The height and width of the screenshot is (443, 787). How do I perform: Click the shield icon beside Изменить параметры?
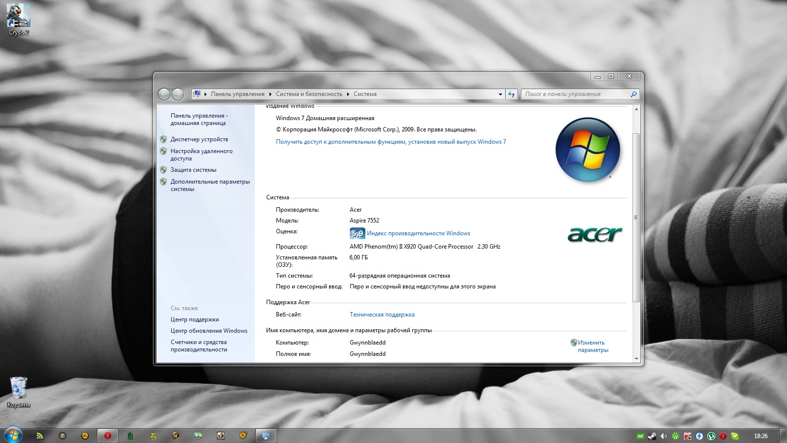tap(574, 343)
